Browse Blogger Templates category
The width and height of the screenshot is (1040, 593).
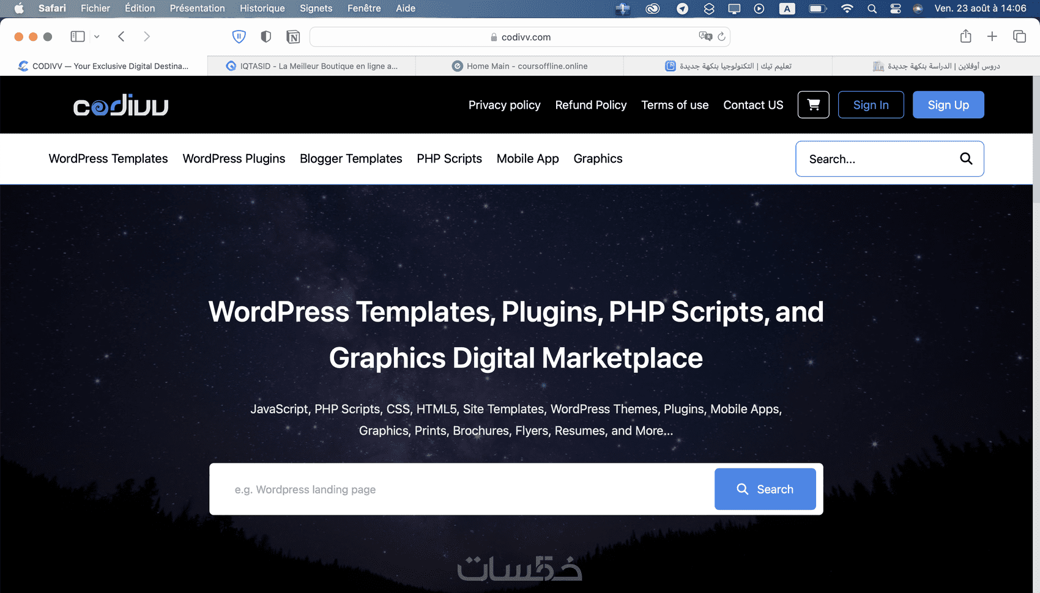[x=351, y=159]
